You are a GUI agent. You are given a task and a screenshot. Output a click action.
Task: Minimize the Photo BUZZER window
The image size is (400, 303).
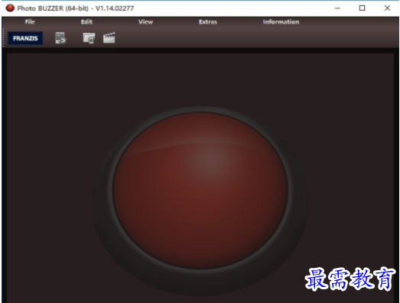[337, 8]
